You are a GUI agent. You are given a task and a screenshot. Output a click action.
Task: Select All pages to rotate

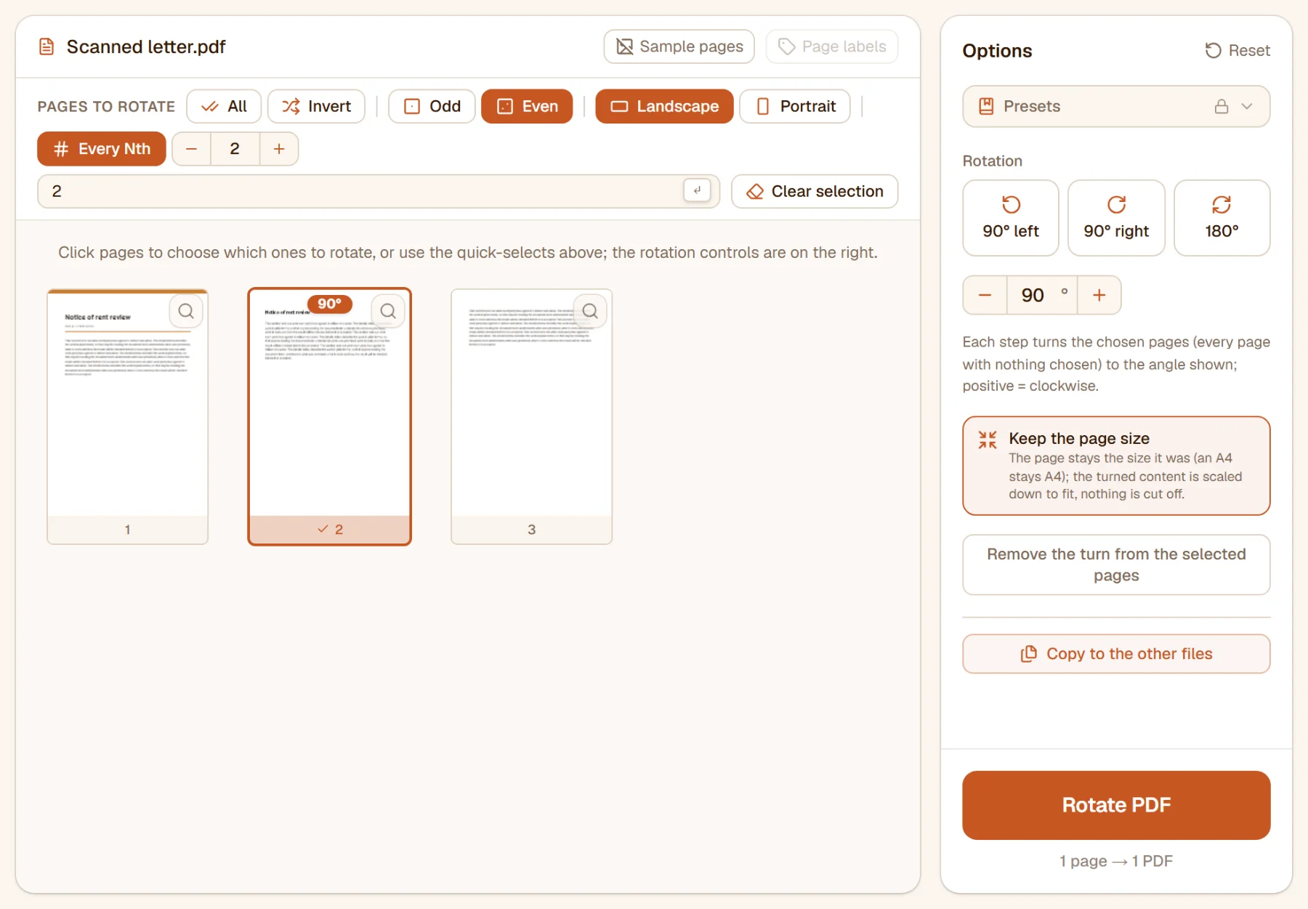[x=224, y=106]
